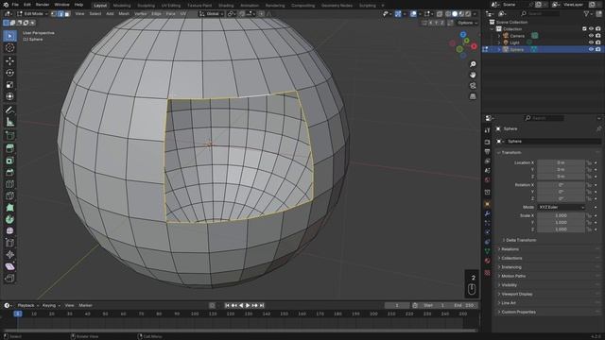Screen dimensions: 605x340
Task: Open the XYZ Euler rotation mode dropdown
Action: 562,208
